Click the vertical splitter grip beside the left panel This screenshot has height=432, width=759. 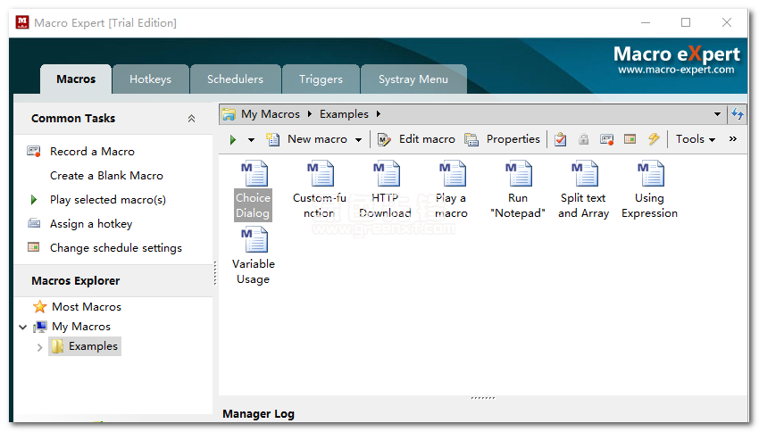pyautogui.click(x=215, y=273)
